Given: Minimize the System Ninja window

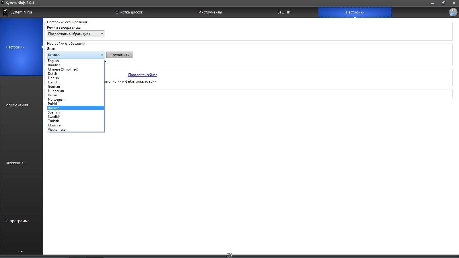Looking at the screenshot, I should click(x=432, y=3).
